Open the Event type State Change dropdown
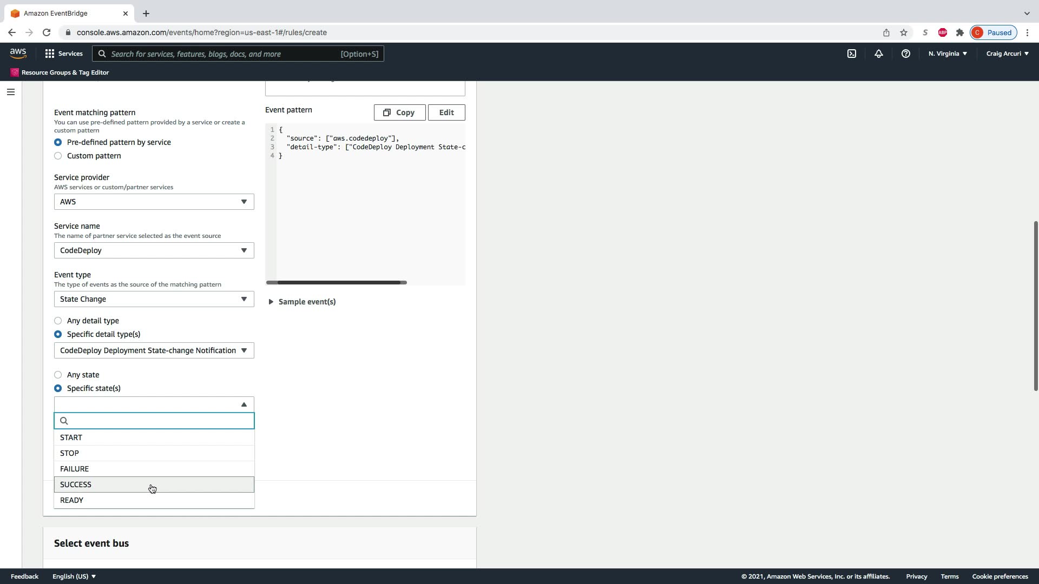The image size is (1039, 584). point(154,299)
